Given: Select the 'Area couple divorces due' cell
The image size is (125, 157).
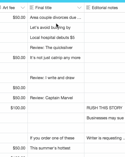Looking at the screenshot, I should coord(56,18).
